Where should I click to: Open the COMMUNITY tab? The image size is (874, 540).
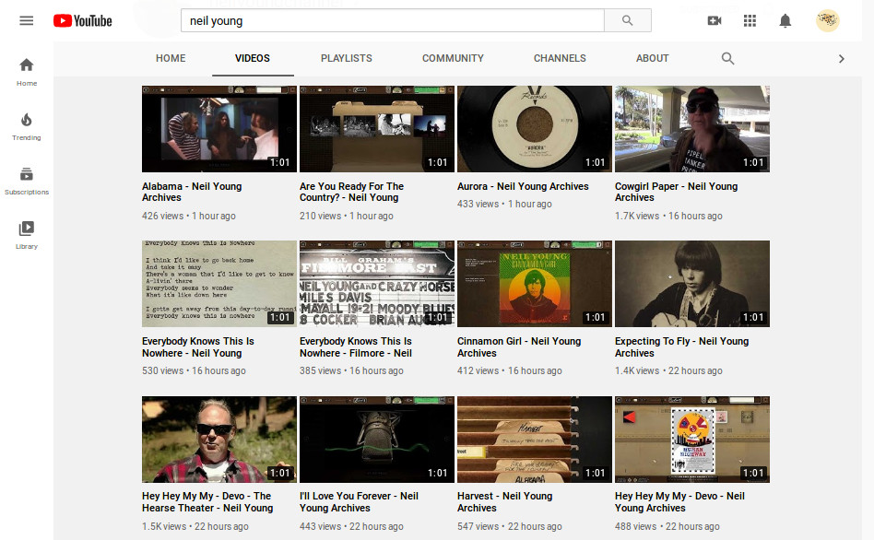point(453,58)
